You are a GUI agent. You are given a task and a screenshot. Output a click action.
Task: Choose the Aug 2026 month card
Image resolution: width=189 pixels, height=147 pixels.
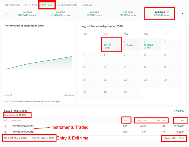click(x=128, y=14)
